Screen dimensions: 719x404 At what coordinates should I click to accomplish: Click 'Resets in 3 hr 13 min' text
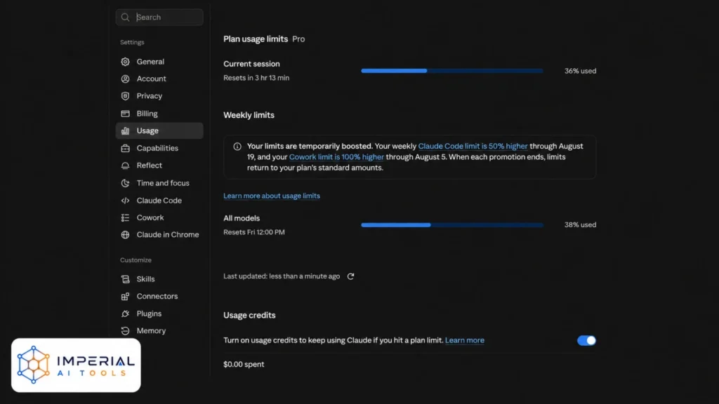tap(256, 78)
